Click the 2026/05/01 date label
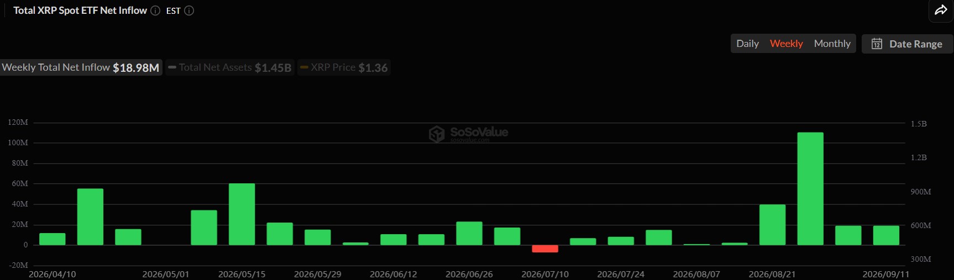 [x=166, y=274]
